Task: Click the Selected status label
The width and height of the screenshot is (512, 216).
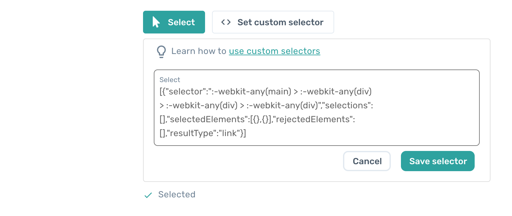Action: click(x=177, y=195)
